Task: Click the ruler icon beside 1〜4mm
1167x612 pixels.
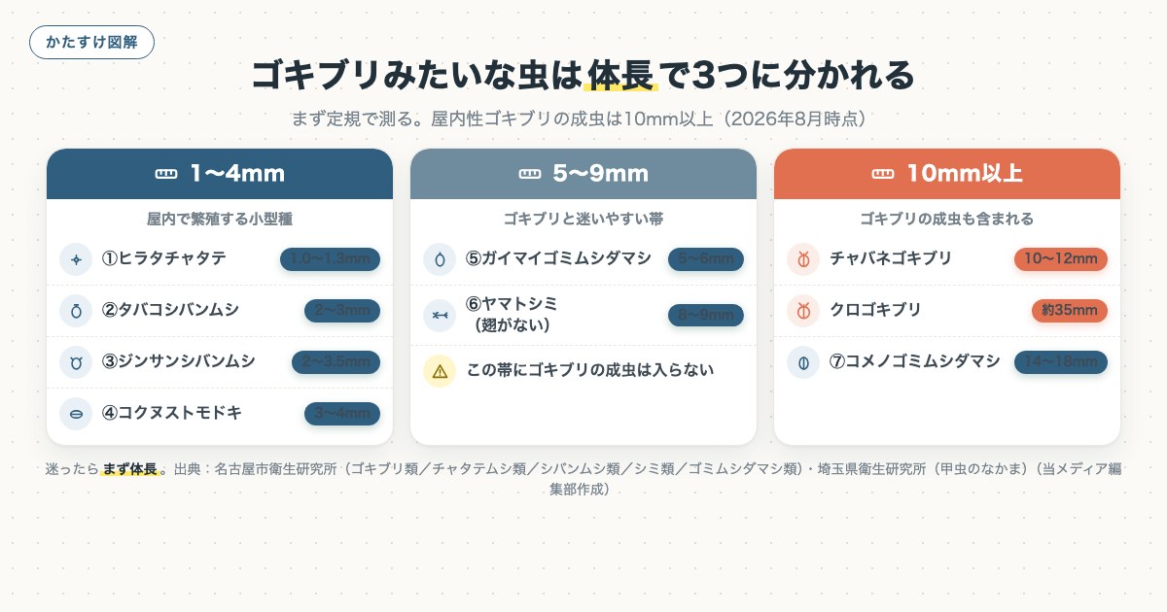Action: (x=166, y=174)
